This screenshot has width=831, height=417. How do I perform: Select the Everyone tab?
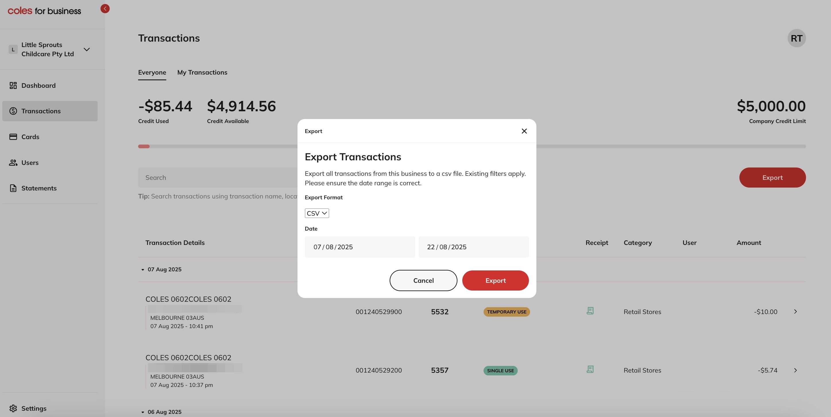point(152,73)
